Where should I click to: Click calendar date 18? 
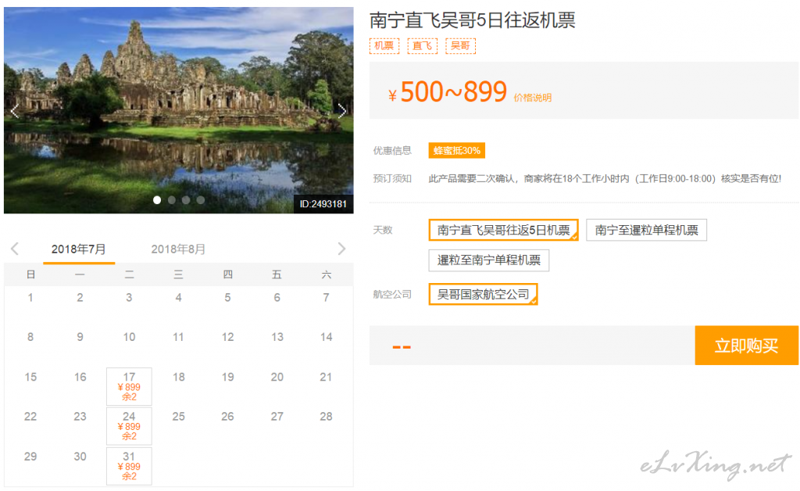(179, 377)
